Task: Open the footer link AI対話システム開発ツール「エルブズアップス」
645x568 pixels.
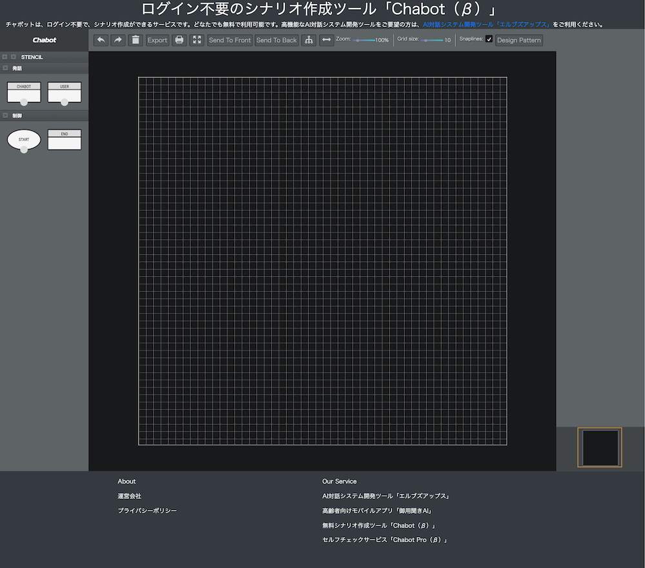Action: pos(386,496)
